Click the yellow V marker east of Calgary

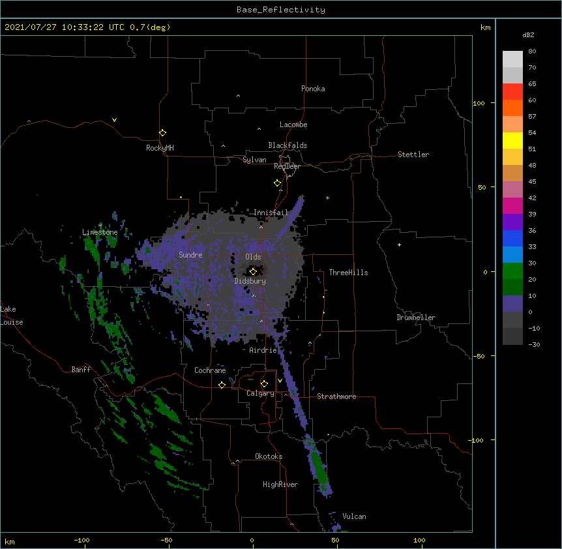pyautogui.click(x=280, y=381)
